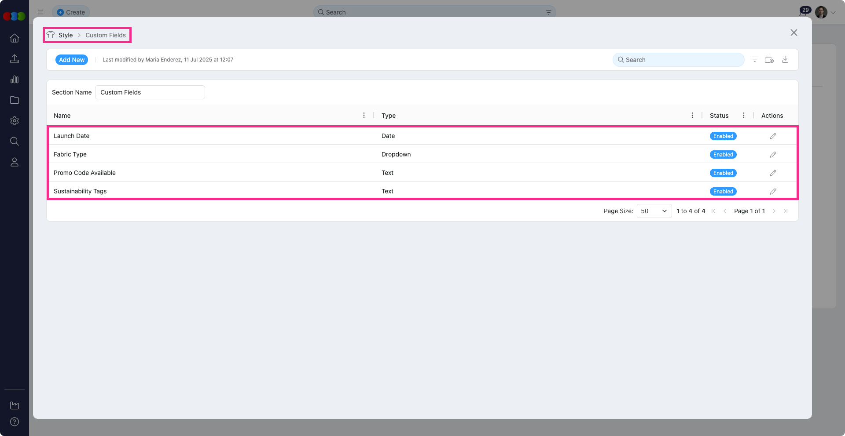Expand the Page Size dropdown
Image resolution: width=845 pixels, height=436 pixels.
pyautogui.click(x=654, y=211)
